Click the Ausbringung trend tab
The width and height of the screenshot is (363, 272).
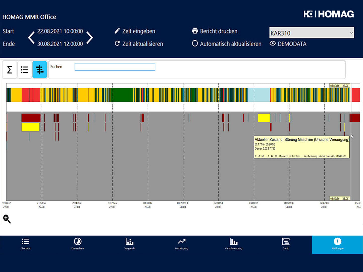181,243
